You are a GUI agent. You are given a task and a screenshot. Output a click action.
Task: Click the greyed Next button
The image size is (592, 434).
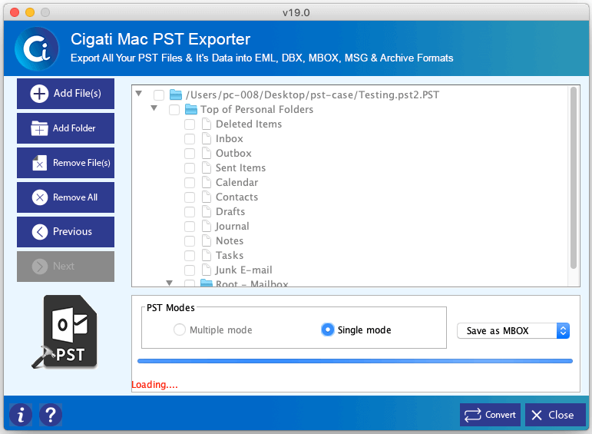tap(66, 267)
